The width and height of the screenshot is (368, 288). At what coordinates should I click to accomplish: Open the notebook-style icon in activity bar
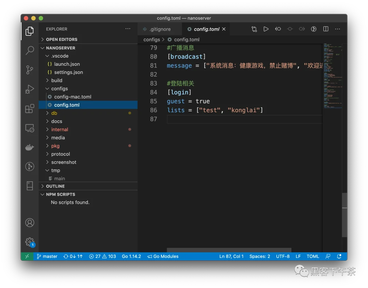point(30,186)
